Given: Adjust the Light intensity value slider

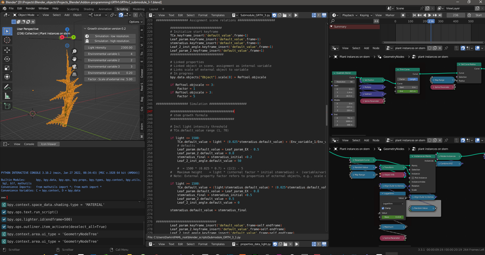Looking at the screenshot, I should click(110, 48).
